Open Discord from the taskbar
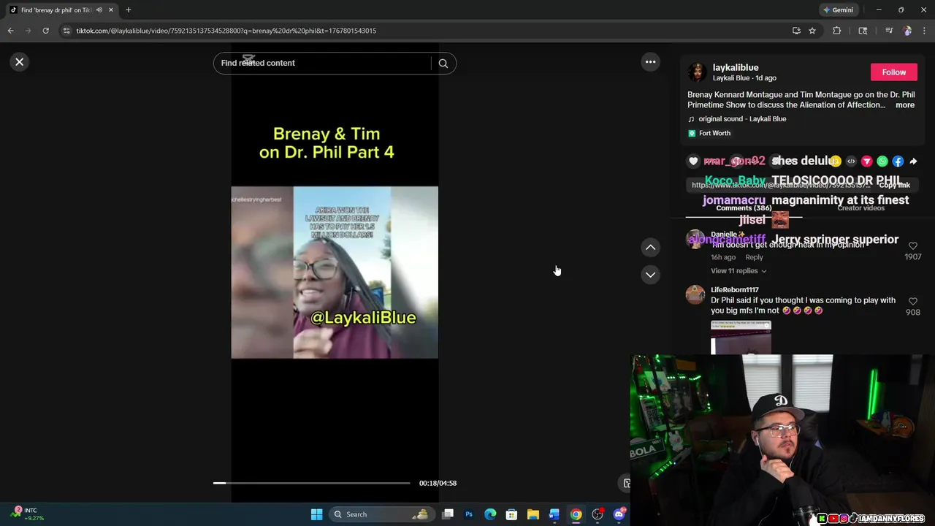 (x=619, y=514)
